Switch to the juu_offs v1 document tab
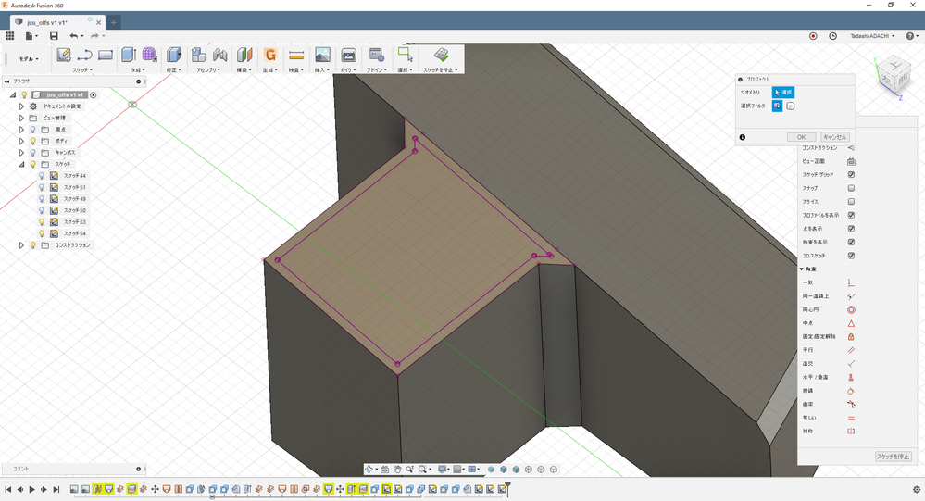Viewport: 925px width, 501px height. tap(47, 22)
